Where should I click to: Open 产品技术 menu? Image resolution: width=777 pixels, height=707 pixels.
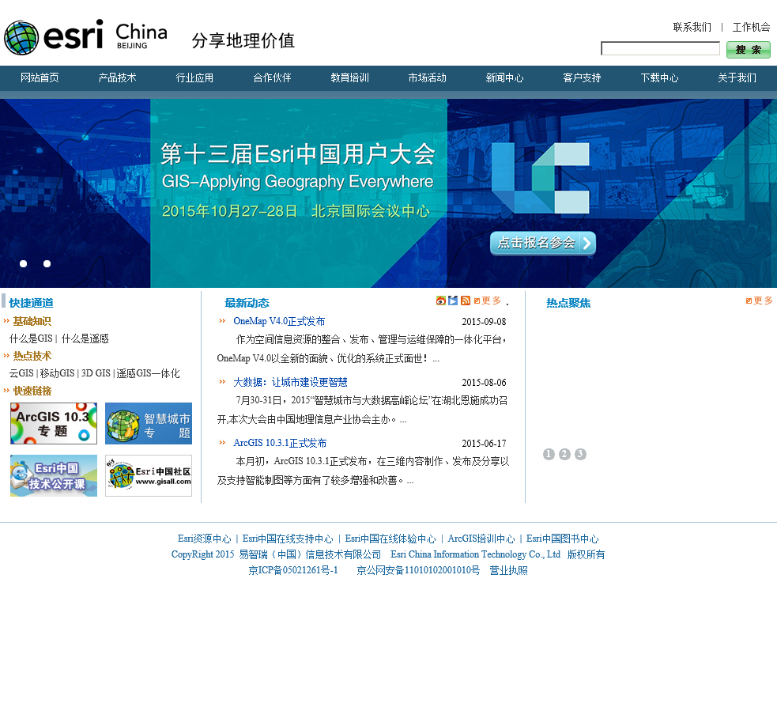pos(118,78)
